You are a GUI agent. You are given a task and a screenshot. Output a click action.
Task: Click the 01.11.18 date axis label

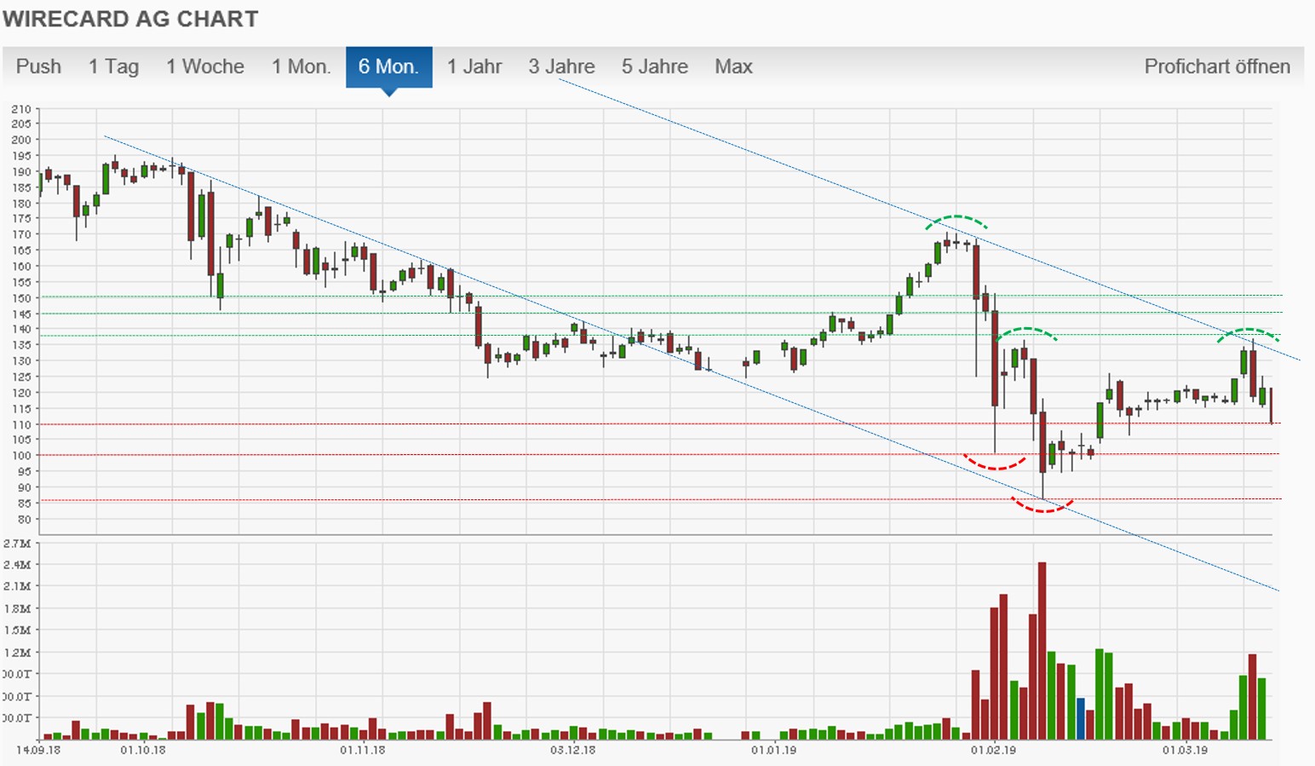(362, 752)
